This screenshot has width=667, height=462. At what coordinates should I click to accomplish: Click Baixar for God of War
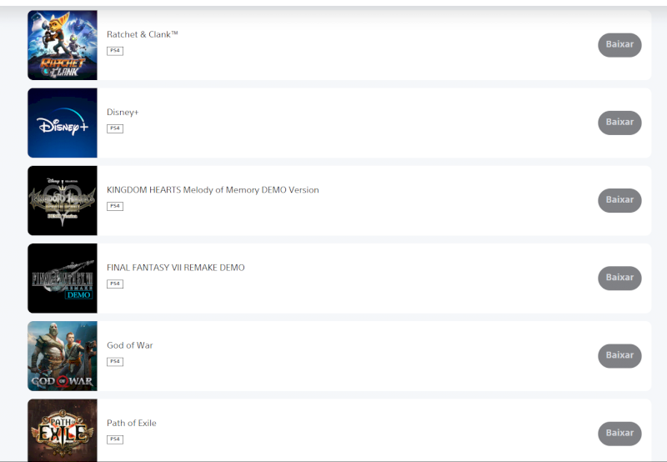coord(619,355)
